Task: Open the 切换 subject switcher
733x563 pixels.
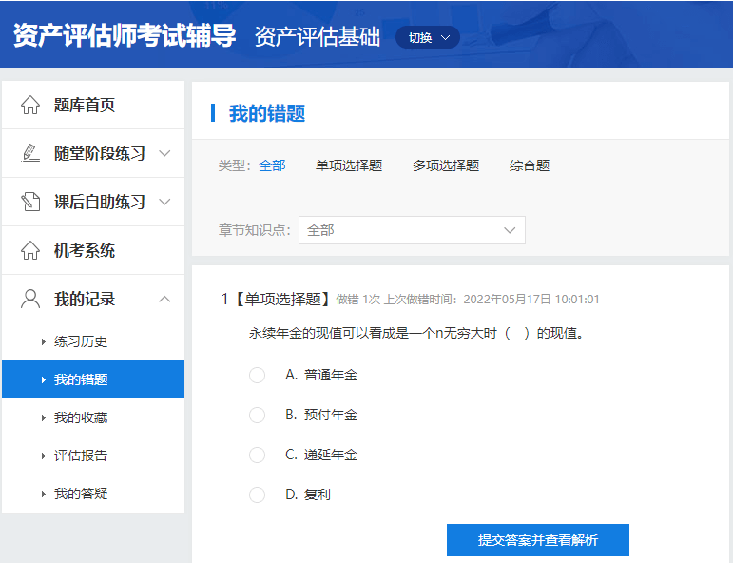Action: point(427,38)
